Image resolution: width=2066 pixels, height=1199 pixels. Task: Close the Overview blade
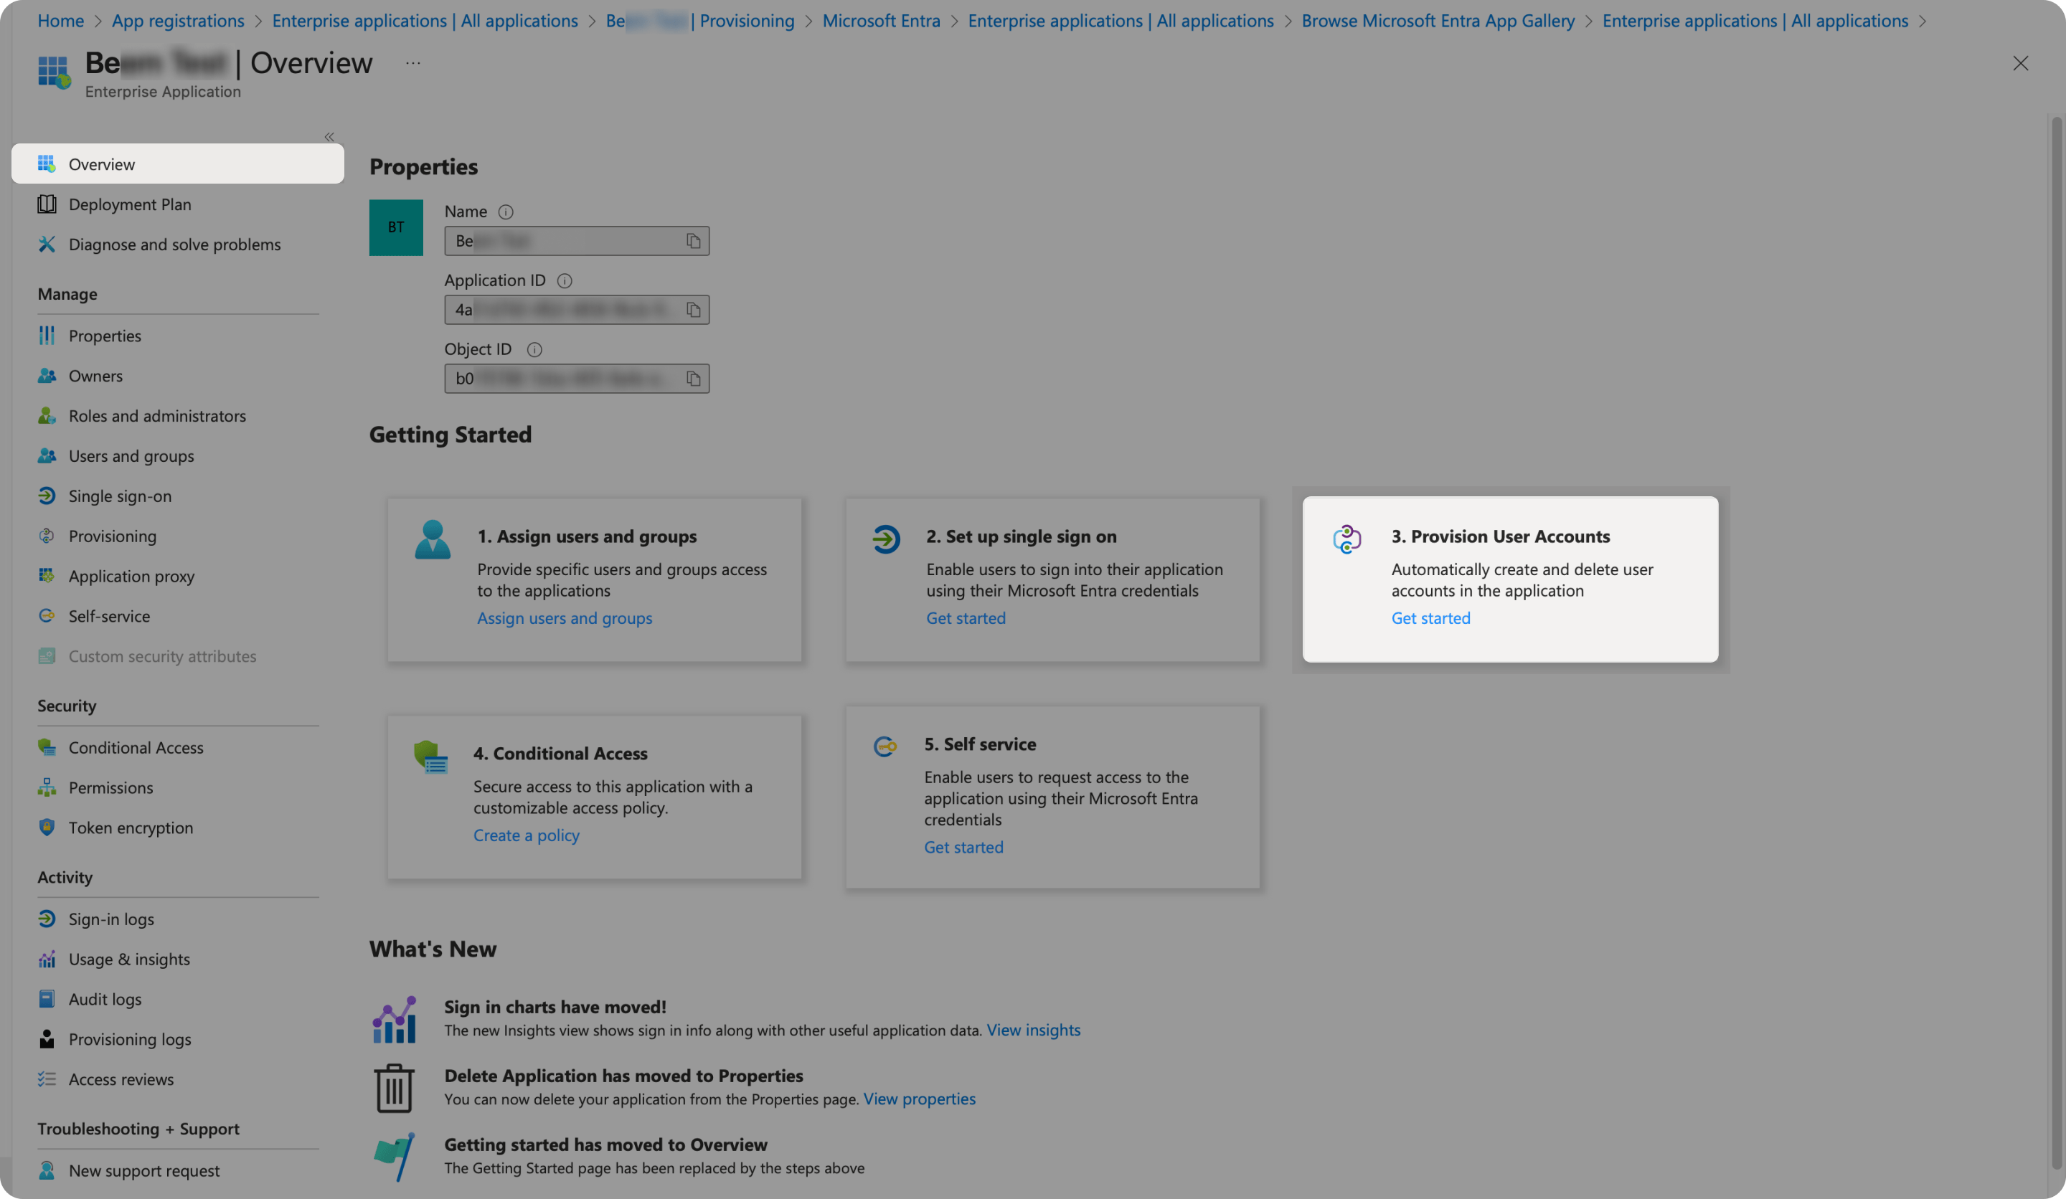click(x=2020, y=63)
